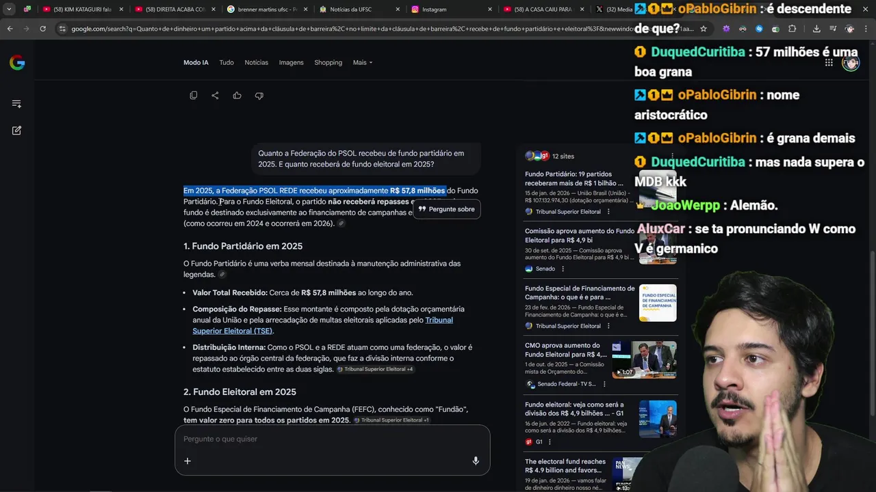Open the Tribunal Superior Eleitoral +1 source chip

click(391, 420)
